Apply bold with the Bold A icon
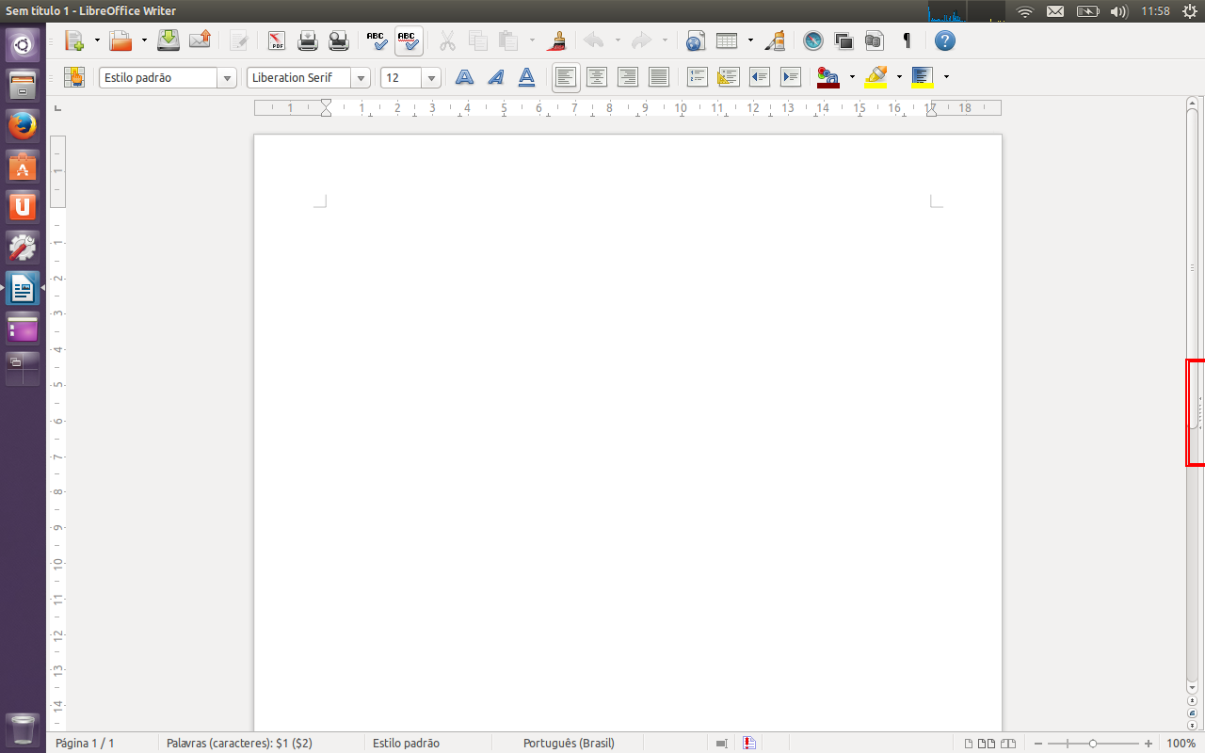 pyautogui.click(x=464, y=77)
